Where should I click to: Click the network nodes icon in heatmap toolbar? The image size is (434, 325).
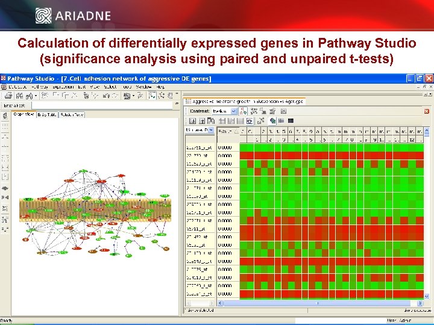pos(261,121)
